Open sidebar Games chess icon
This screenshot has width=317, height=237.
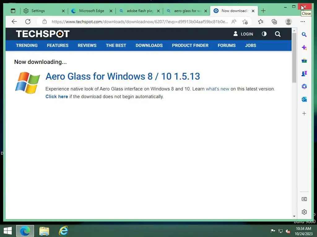[x=304, y=73]
